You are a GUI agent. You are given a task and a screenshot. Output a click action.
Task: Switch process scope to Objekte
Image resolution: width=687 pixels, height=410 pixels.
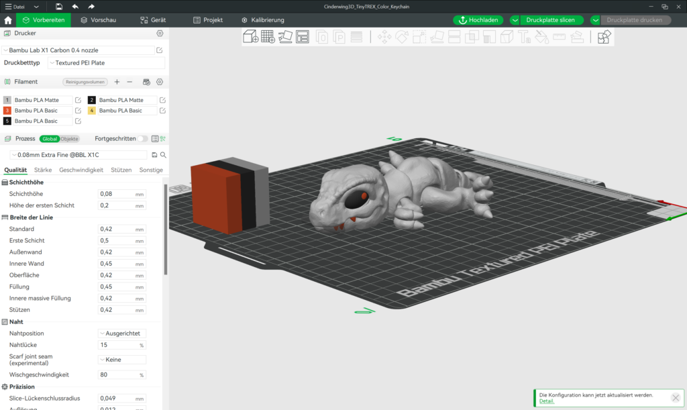(69, 139)
